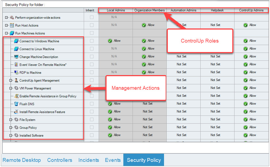Collapse the Run Machines Actions node
This screenshot has height=167, width=270.
pos(7,33)
